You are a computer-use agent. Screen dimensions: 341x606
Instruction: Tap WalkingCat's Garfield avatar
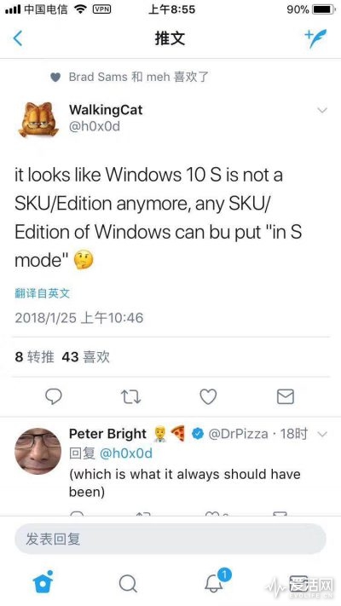click(x=38, y=119)
